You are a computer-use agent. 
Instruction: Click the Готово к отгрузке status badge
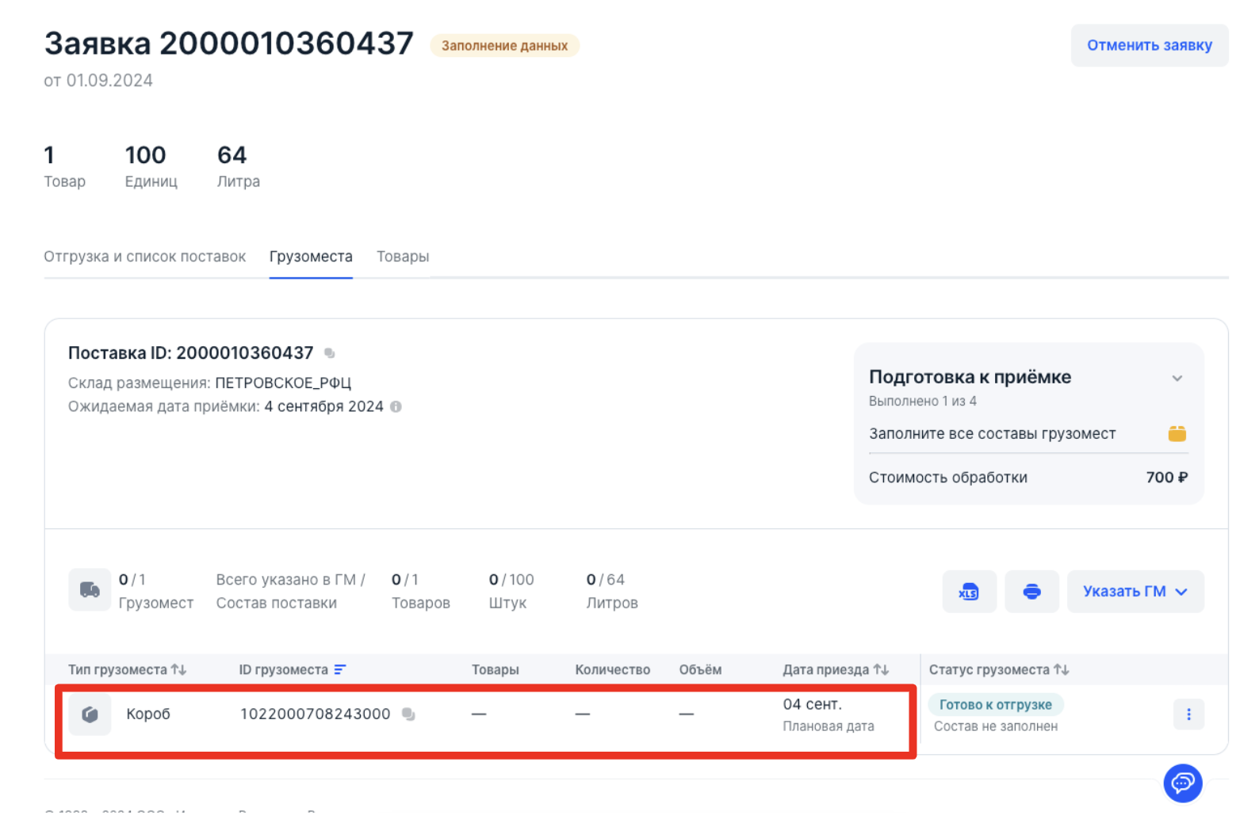point(996,705)
